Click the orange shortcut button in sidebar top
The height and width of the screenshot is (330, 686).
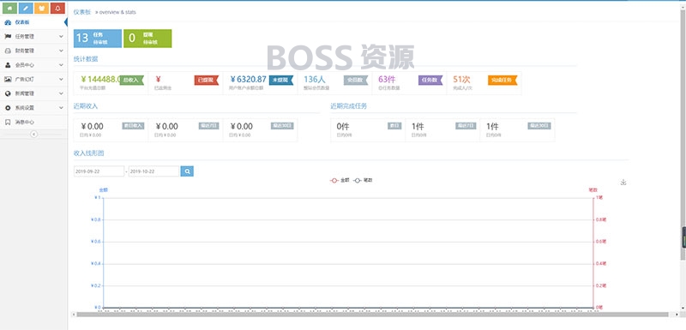(41, 8)
